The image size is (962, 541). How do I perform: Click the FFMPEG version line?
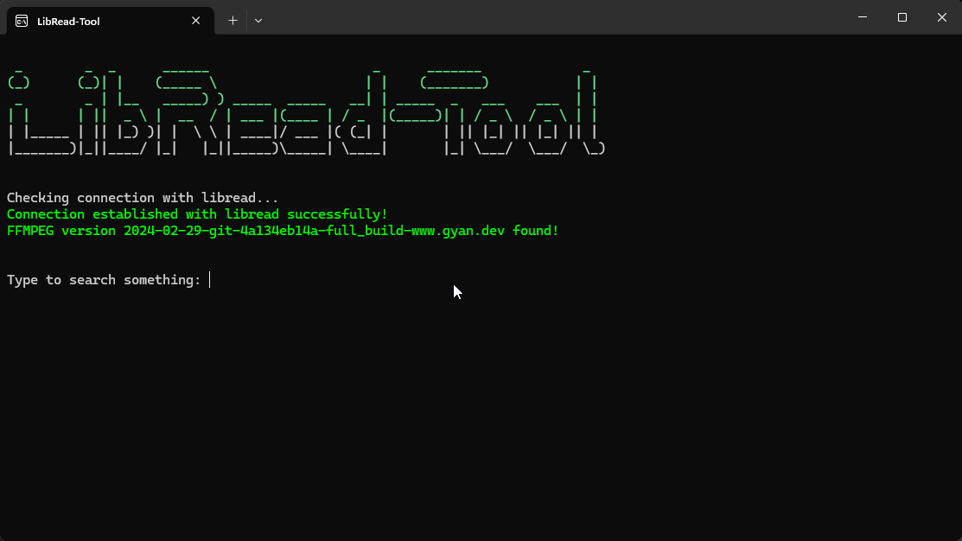pos(282,230)
